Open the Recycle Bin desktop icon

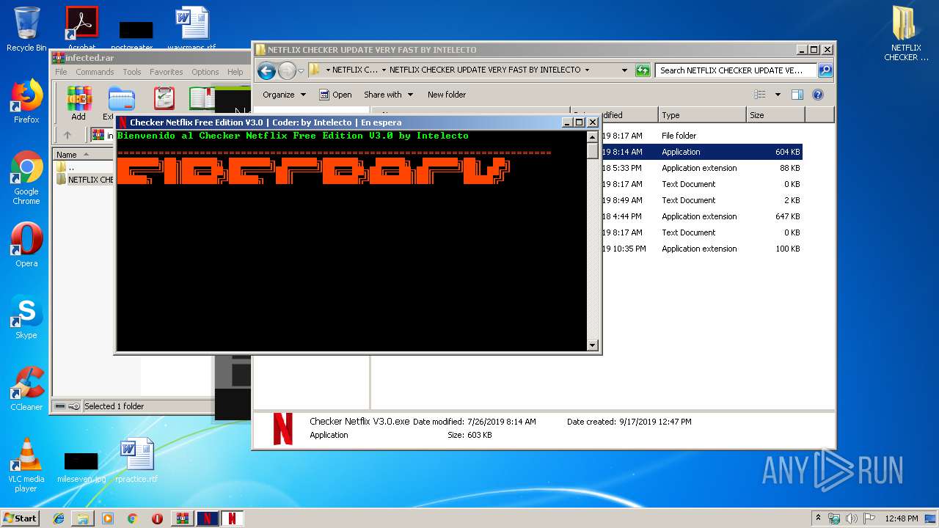tap(26, 29)
